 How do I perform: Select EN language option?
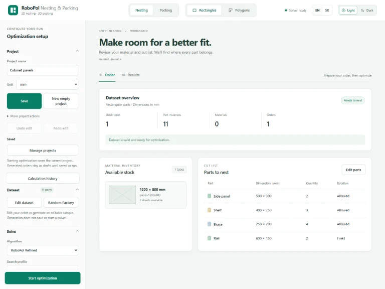pos(317,11)
